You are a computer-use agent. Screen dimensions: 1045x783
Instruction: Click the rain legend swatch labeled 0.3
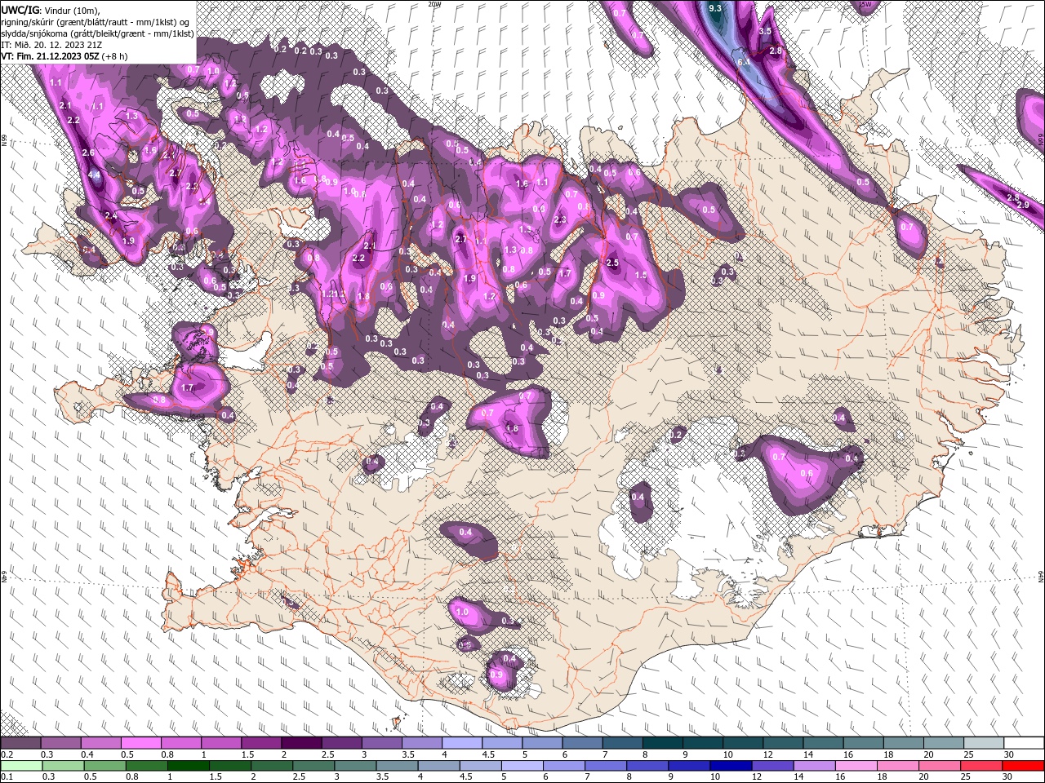(x=64, y=765)
